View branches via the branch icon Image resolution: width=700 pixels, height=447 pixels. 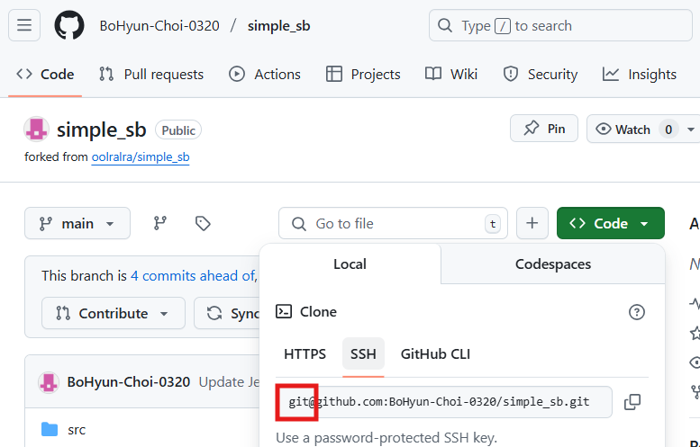[159, 223]
